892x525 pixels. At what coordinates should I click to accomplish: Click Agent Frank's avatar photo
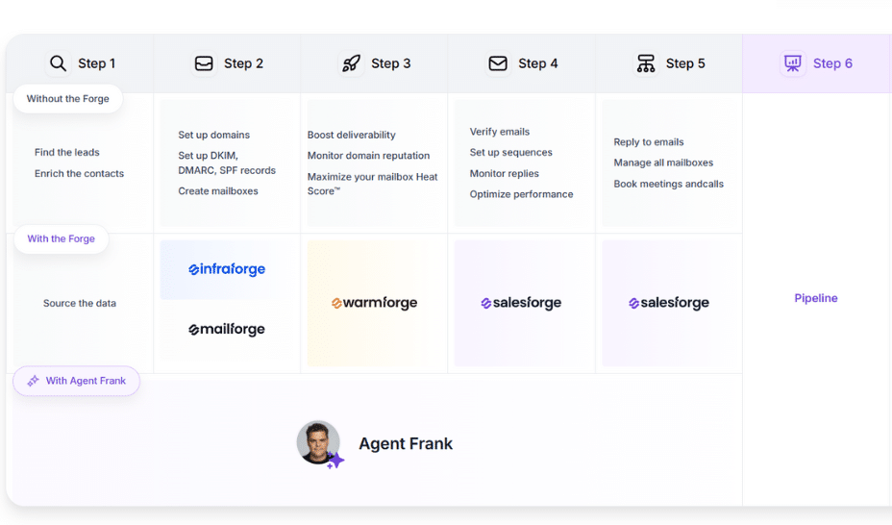click(x=318, y=442)
